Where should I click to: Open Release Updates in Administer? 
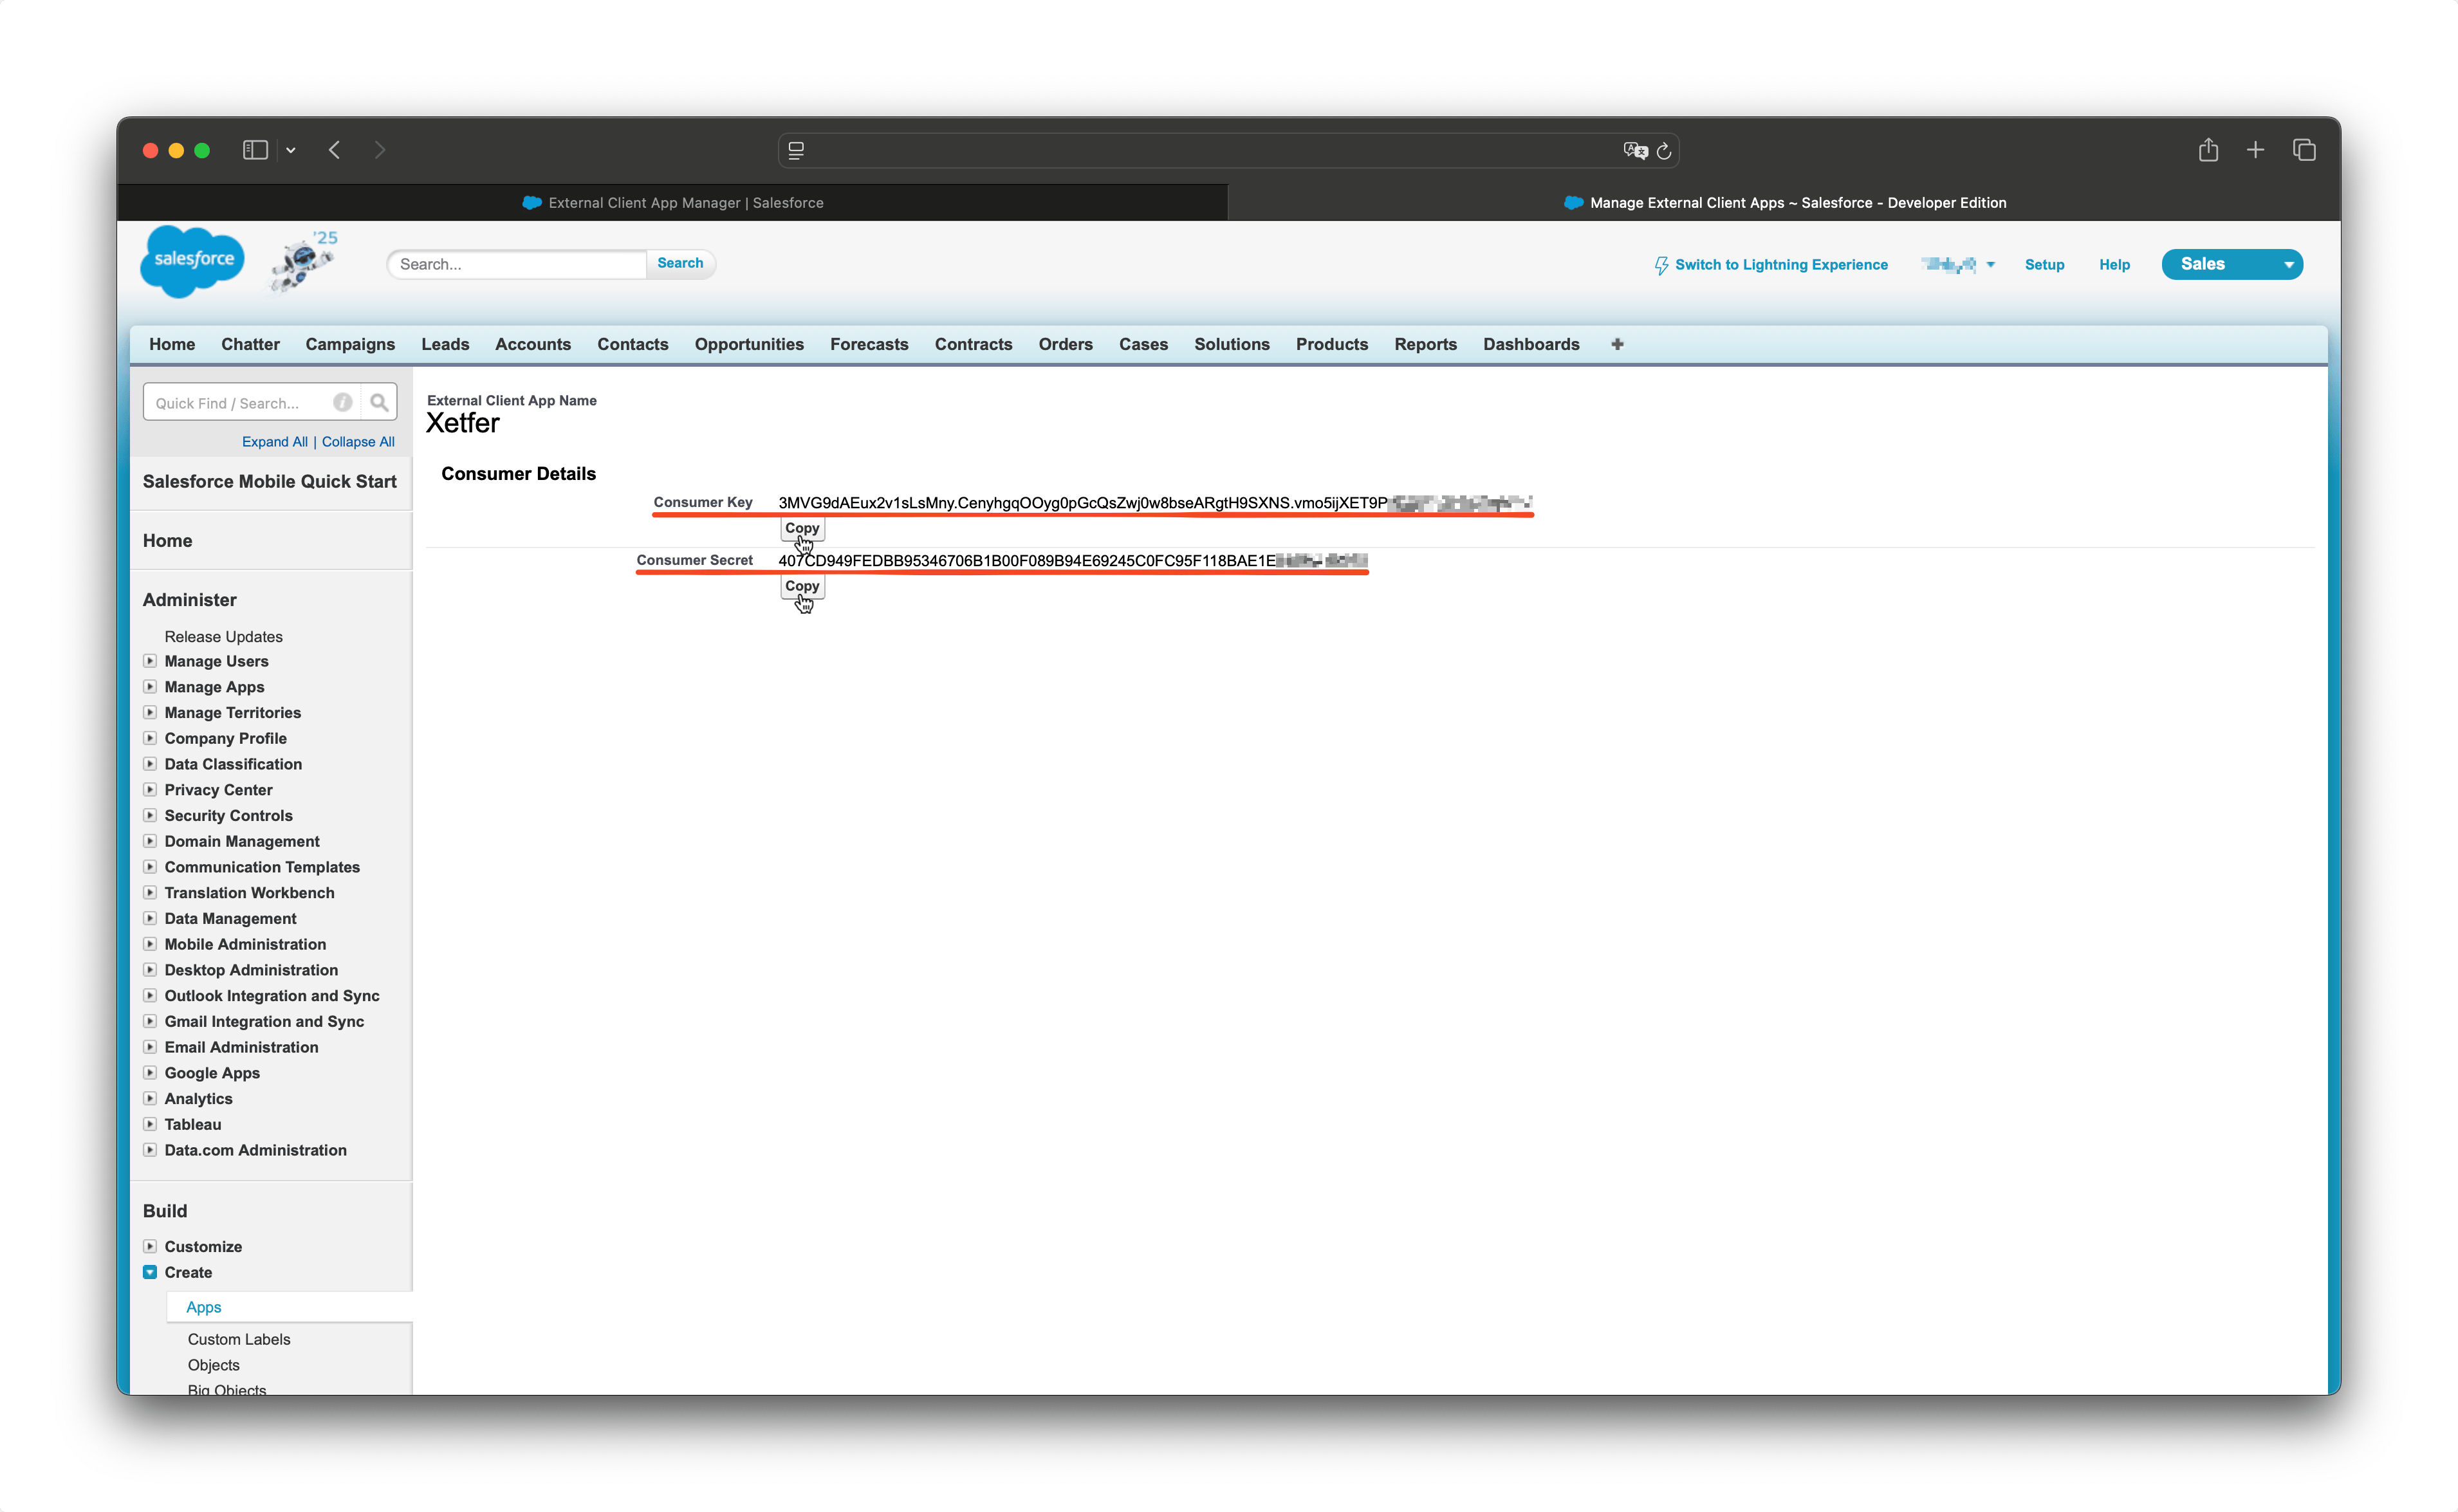(224, 637)
